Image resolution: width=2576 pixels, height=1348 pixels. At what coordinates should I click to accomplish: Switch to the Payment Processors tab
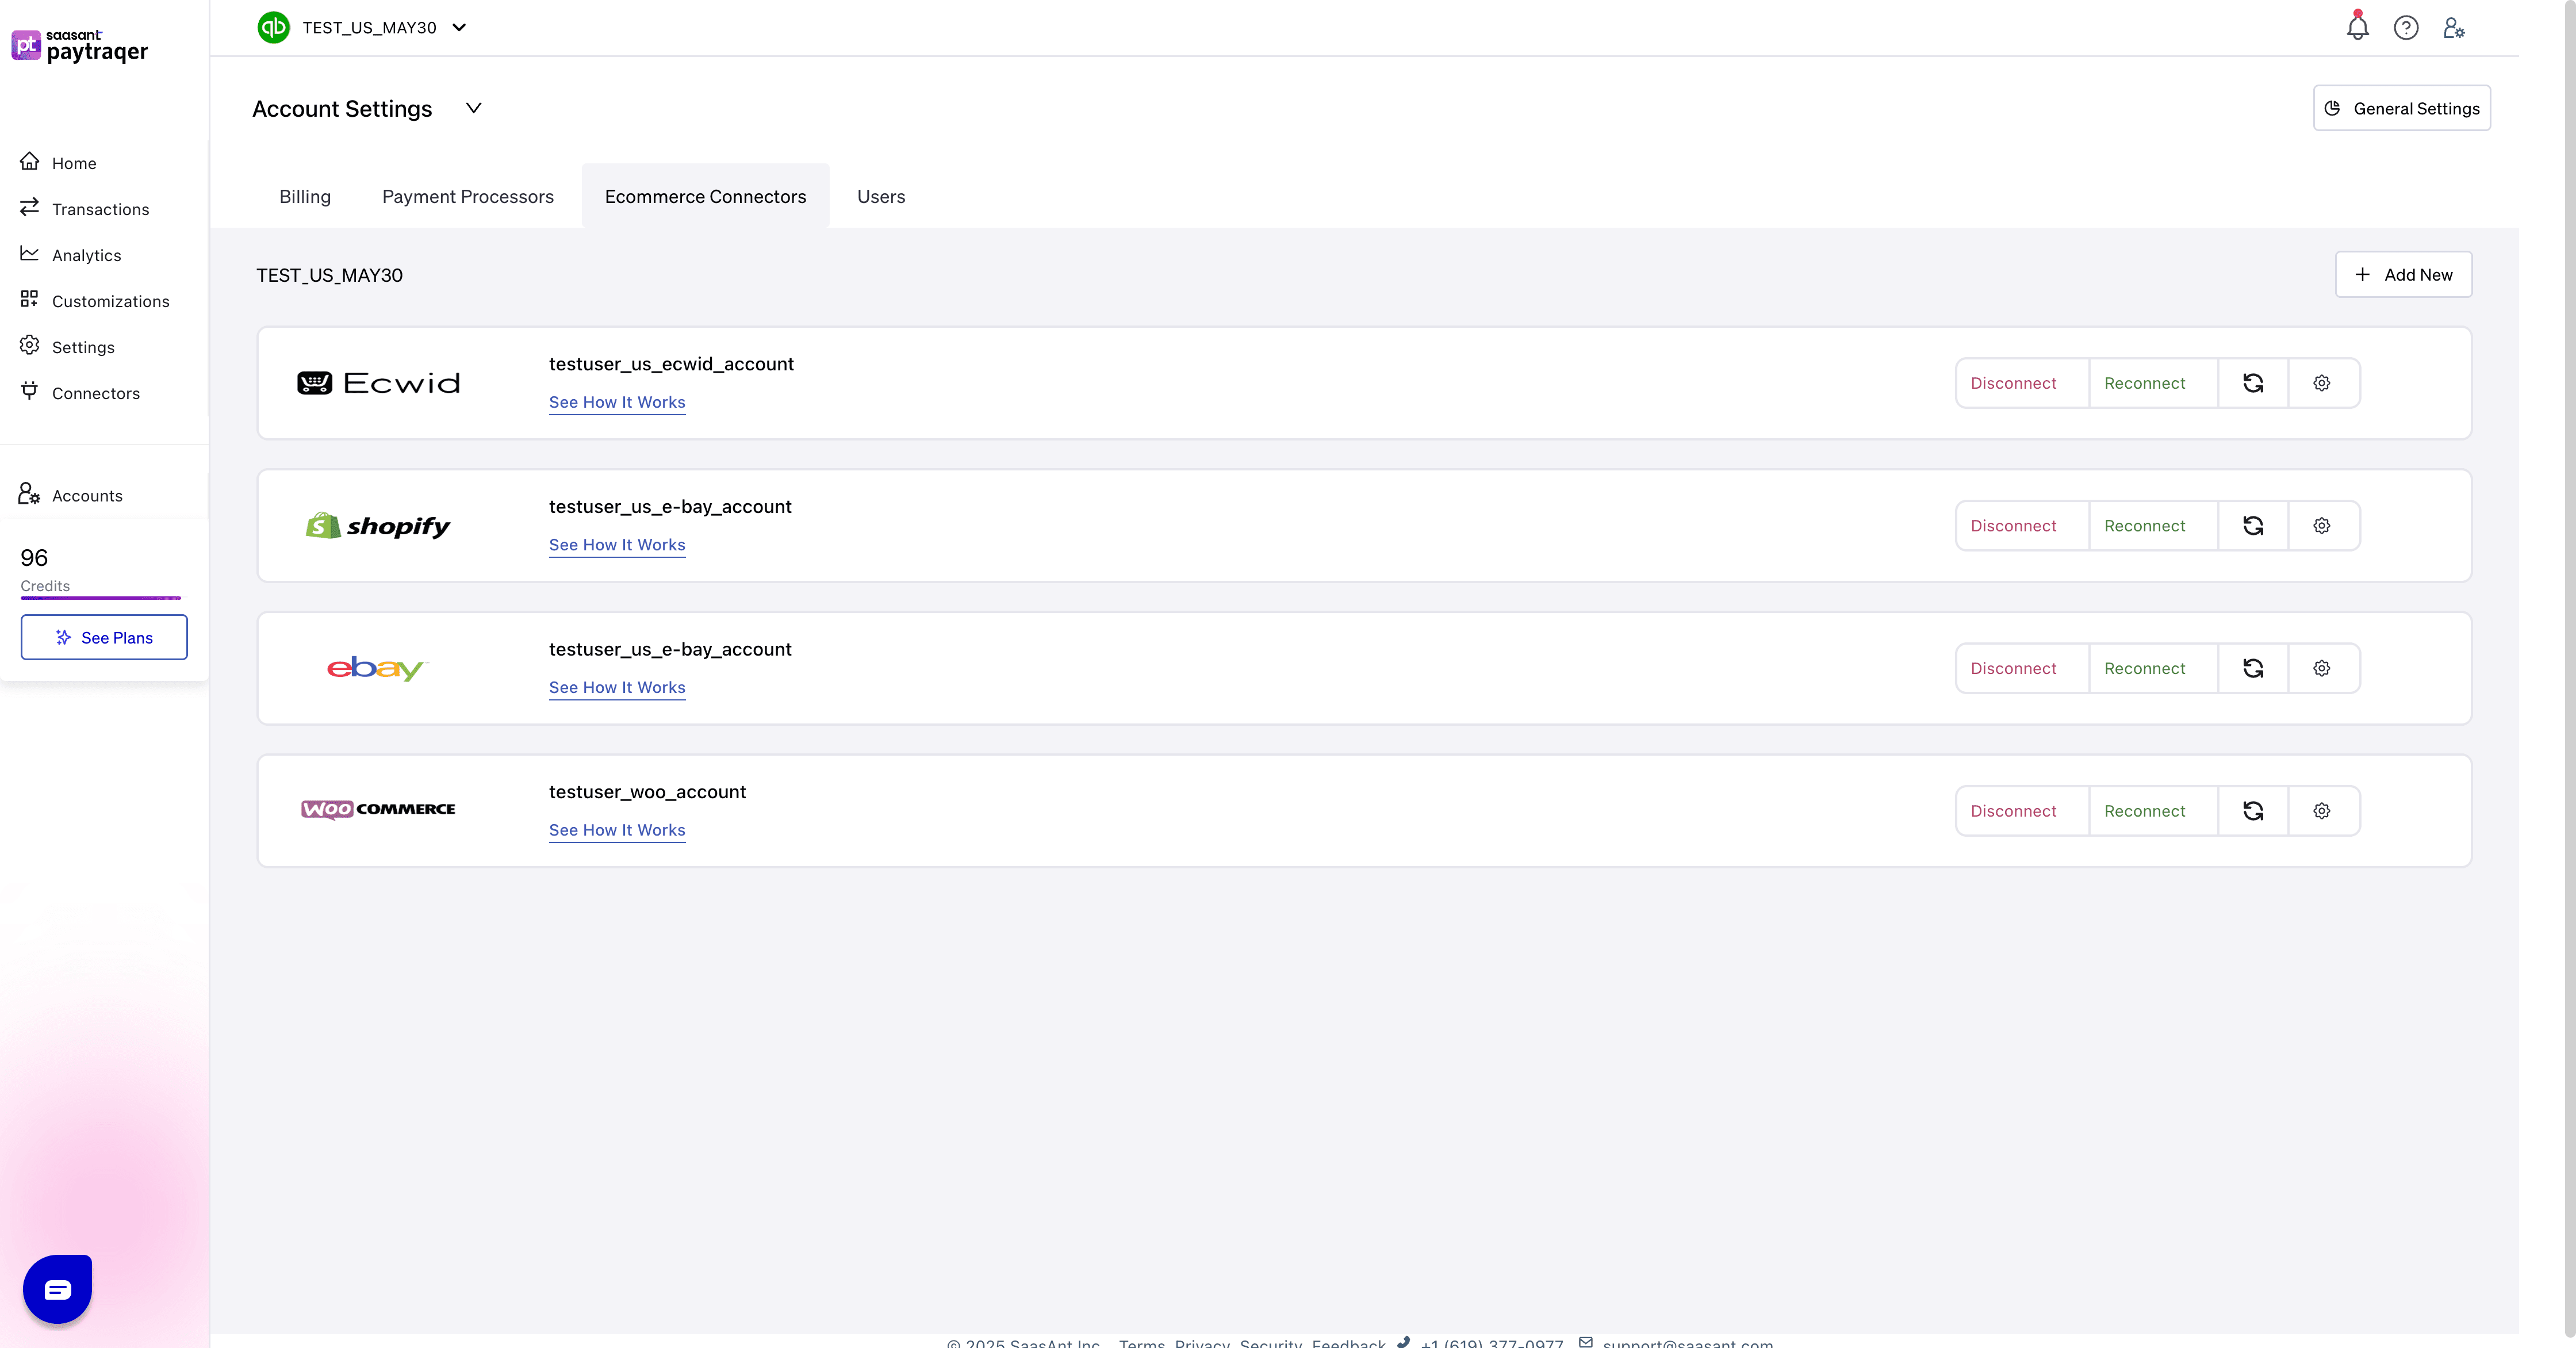click(x=467, y=196)
